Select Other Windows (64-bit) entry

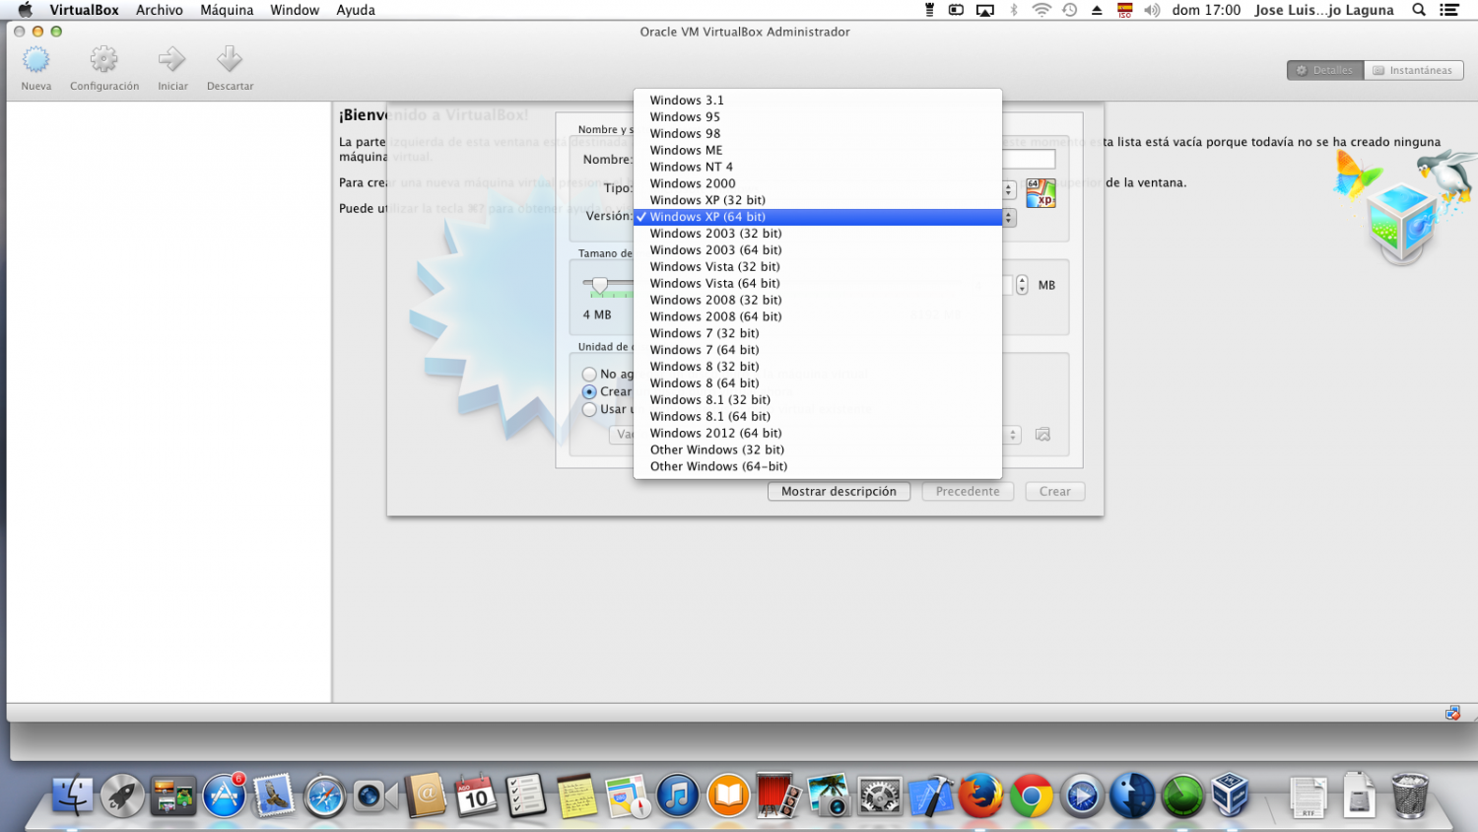[818, 466]
